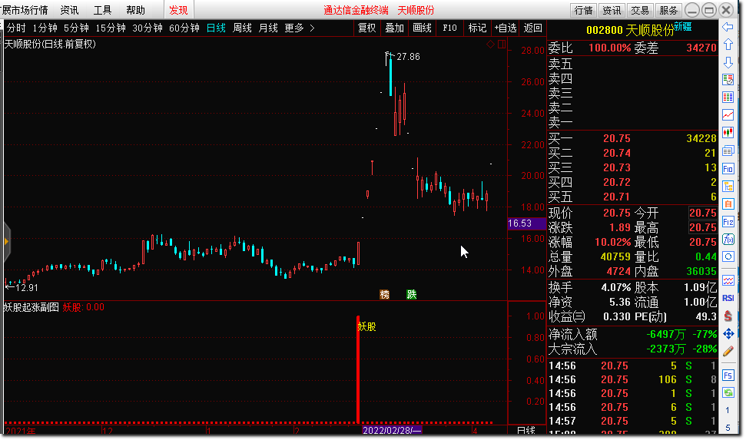This screenshot has height=440, width=746.
Task: Click the 标记 mark button
Action: pyautogui.click(x=477, y=28)
